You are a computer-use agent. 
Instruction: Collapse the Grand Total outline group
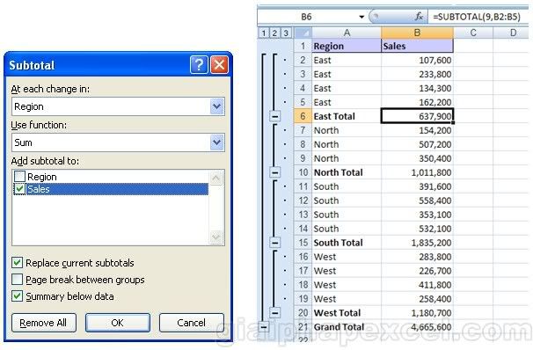tap(264, 327)
